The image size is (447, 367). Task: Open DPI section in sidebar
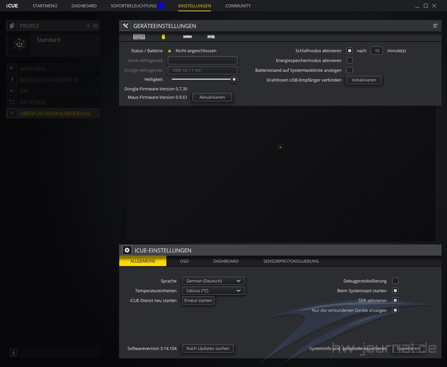point(53,91)
